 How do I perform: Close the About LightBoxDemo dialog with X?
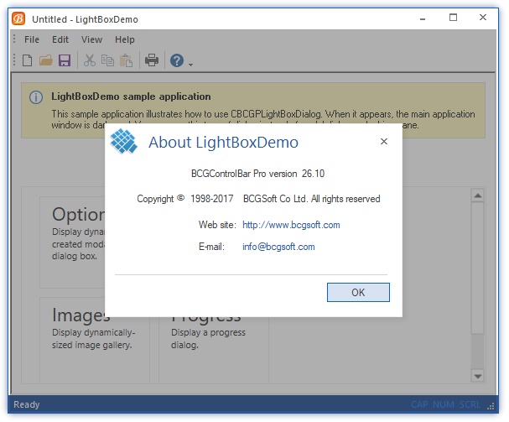coord(384,141)
